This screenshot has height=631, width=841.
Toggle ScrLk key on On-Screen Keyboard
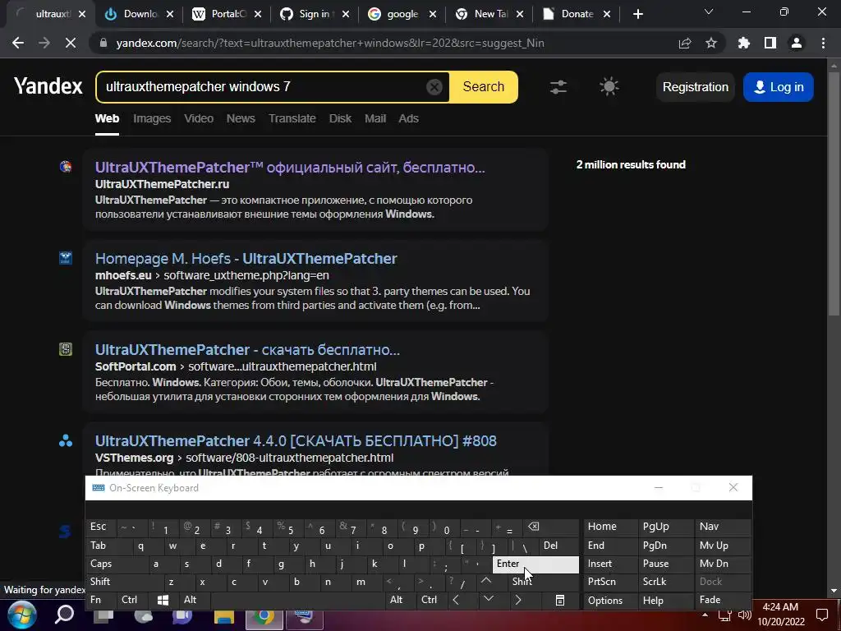pos(665,582)
